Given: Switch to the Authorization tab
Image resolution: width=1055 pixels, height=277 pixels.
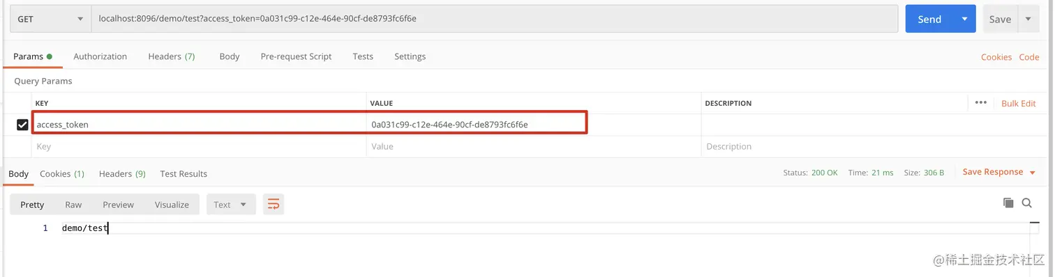Looking at the screenshot, I should tap(100, 56).
